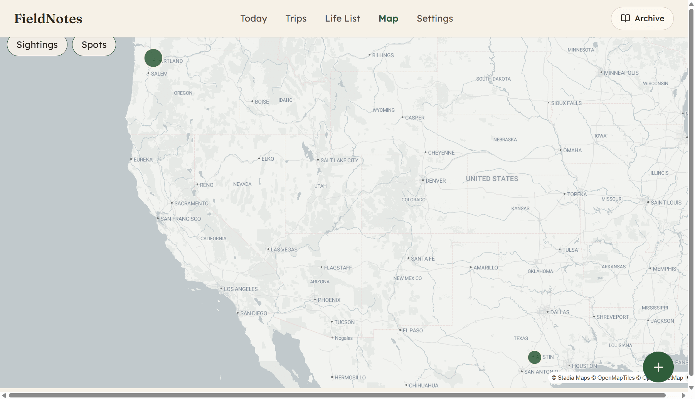Click the RENO map label

207,185
